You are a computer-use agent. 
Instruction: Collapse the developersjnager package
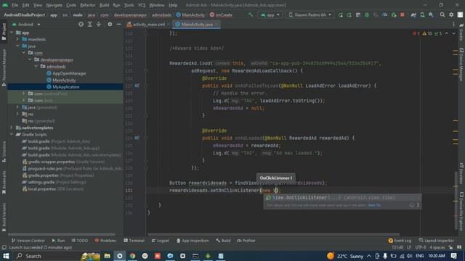click(x=30, y=59)
